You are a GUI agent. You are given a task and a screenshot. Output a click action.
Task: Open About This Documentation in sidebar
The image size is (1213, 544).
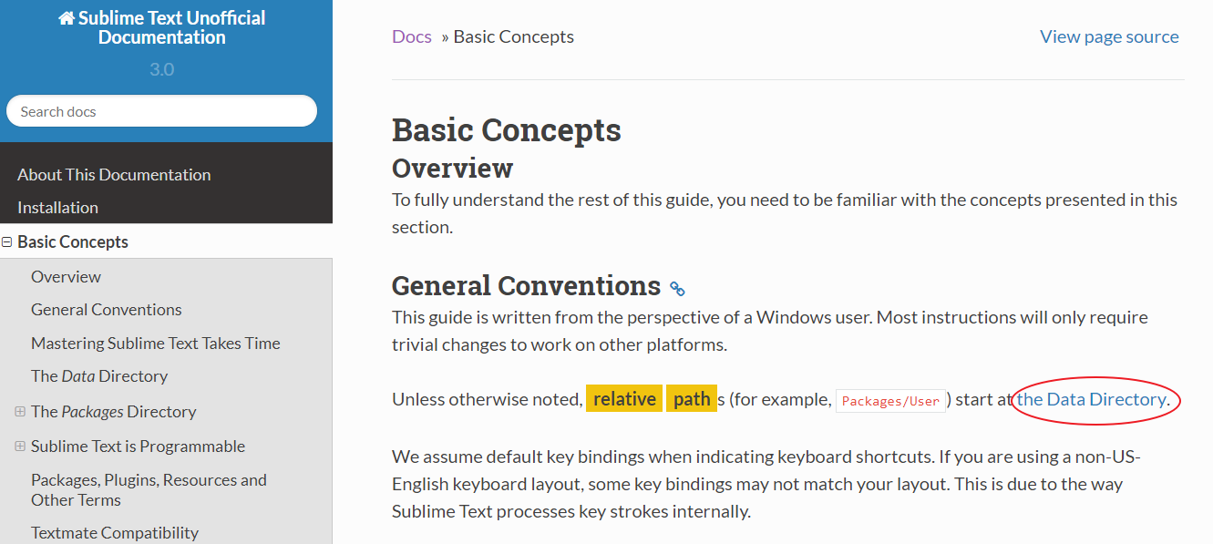click(x=114, y=175)
